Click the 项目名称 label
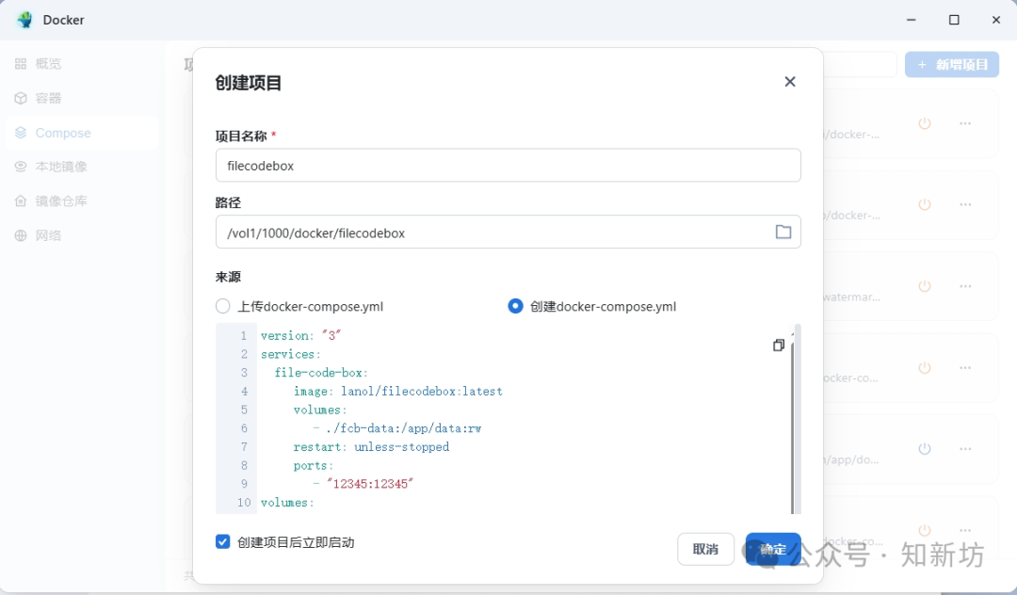The image size is (1017, 595). [x=241, y=137]
